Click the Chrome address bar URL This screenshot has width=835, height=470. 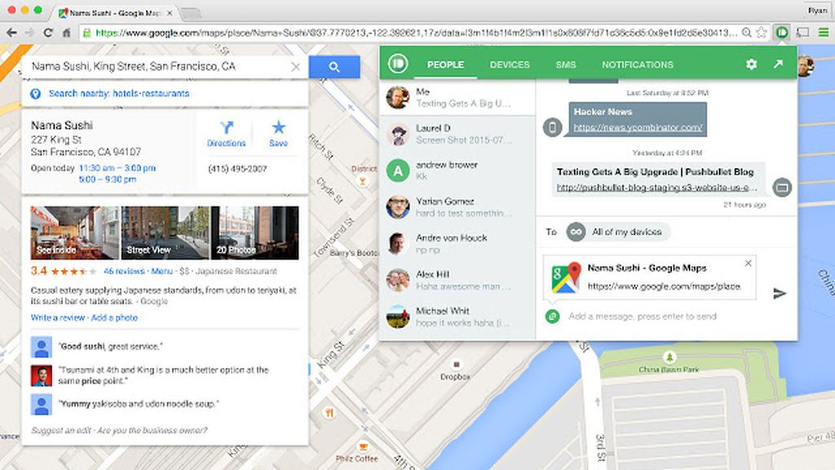[x=416, y=33]
